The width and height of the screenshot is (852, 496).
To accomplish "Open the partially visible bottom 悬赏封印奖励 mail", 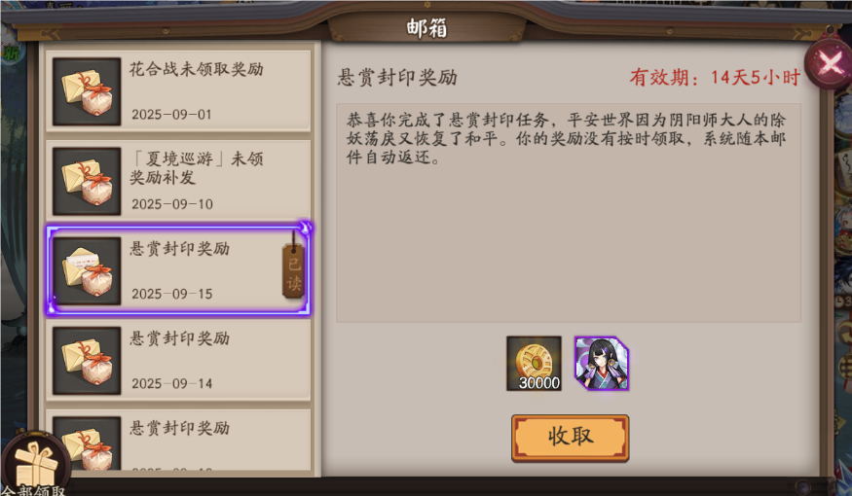I will [x=178, y=441].
